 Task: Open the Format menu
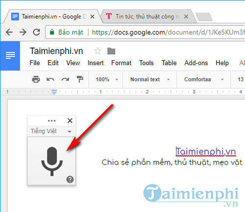121,63
